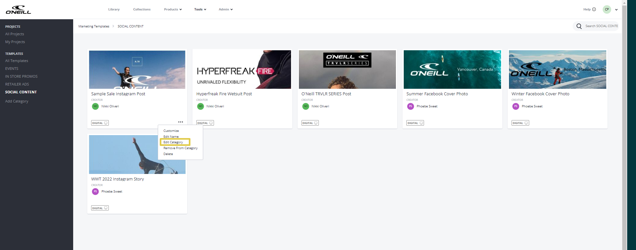The image size is (636, 250).
Task: Click NO avatar on Sample Sale Instagram Post
Action: (x=95, y=106)
